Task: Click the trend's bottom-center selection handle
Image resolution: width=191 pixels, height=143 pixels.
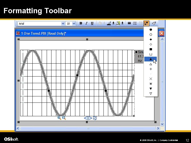Action: [87, 122]
